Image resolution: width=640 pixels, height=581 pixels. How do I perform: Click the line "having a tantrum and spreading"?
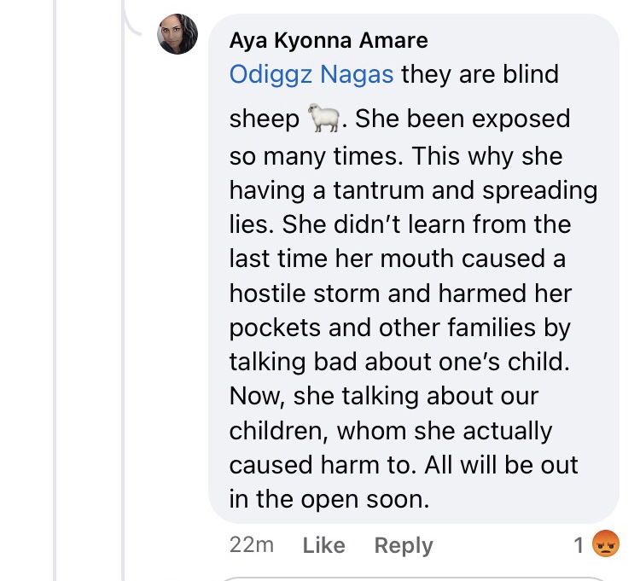coord(413,189)
